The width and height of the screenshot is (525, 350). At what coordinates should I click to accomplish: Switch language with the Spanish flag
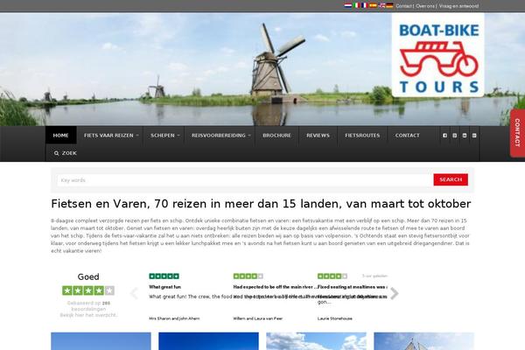coord(373,5)
